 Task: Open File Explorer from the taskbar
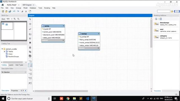click(x=74, y=98)
